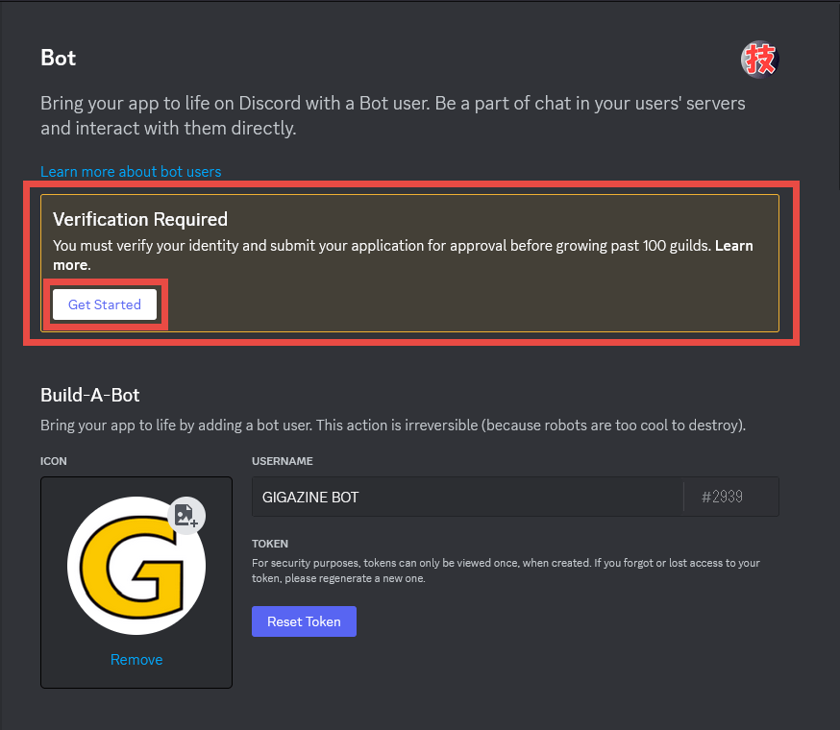The image size is (840, 730).
Task: Click the upload image icon on bot avatar
Action: click(186, 516)
